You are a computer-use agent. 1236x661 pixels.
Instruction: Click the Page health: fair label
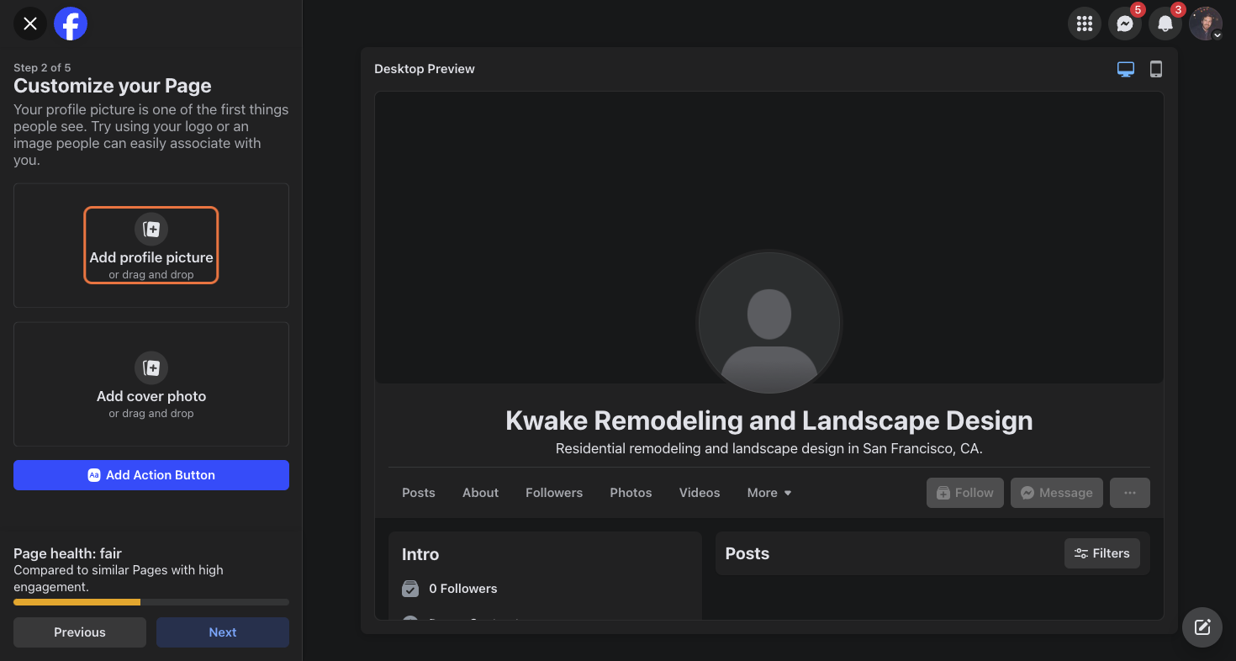[67, 553]
